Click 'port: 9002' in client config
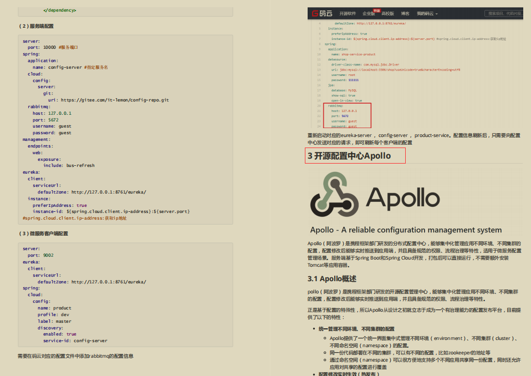 40,255
